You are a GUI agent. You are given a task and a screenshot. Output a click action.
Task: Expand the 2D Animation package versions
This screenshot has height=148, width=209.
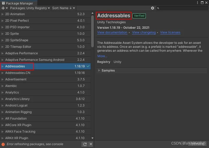[x=2, y=14]
